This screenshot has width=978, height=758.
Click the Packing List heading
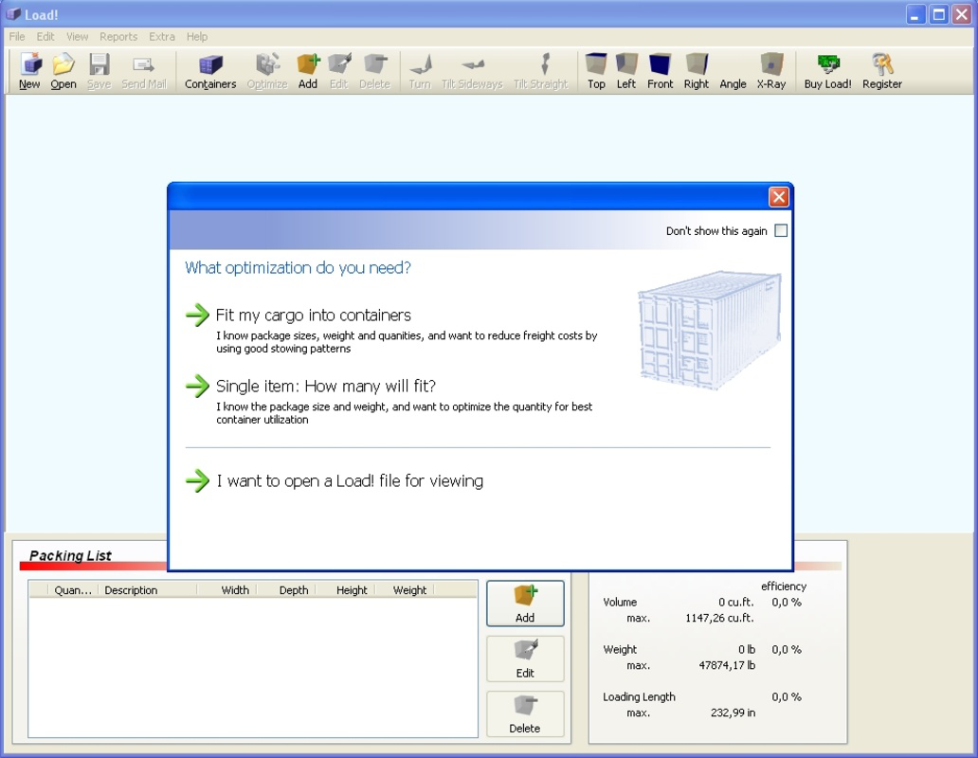(x=70, y=555)
